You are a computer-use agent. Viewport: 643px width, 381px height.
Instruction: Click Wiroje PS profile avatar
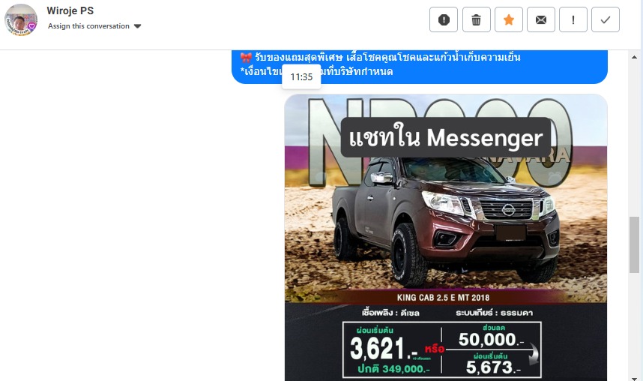pyautogui.click(x=21, y=19)
